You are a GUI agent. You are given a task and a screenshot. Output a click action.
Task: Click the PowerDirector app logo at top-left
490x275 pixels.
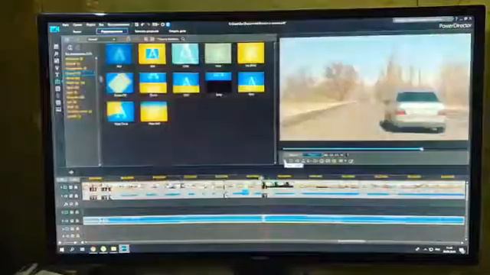click(x=54, y=29)
